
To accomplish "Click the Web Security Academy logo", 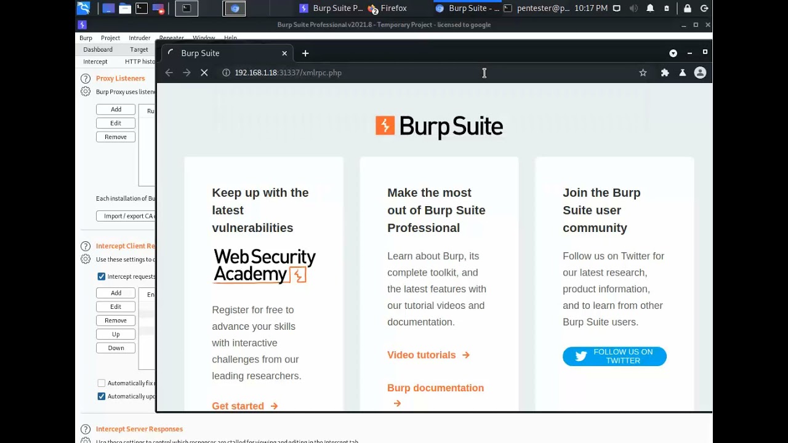I will pos(265,266).
